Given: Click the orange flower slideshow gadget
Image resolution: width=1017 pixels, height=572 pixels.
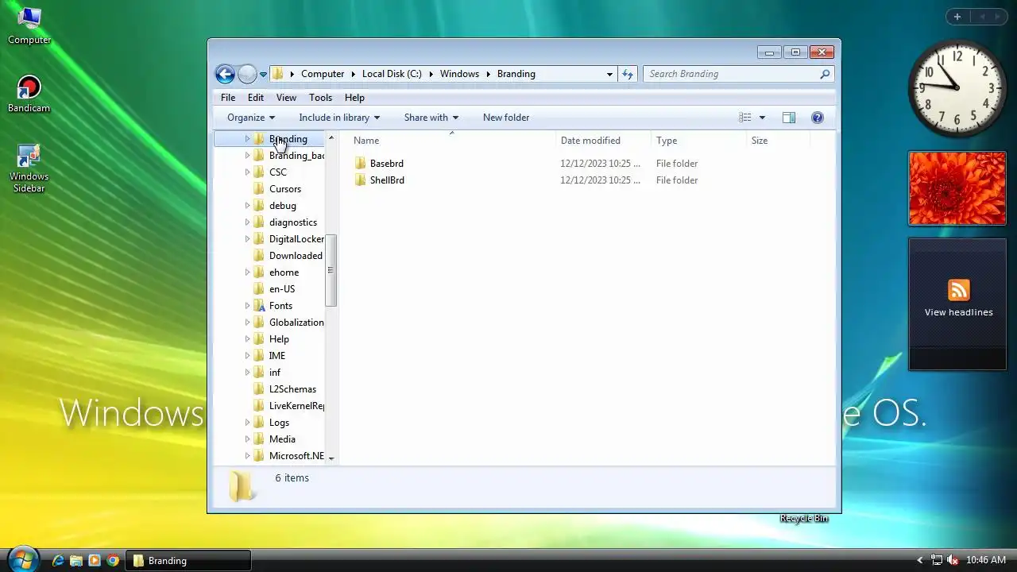Looking at the screenshot, I should [957, 188].
